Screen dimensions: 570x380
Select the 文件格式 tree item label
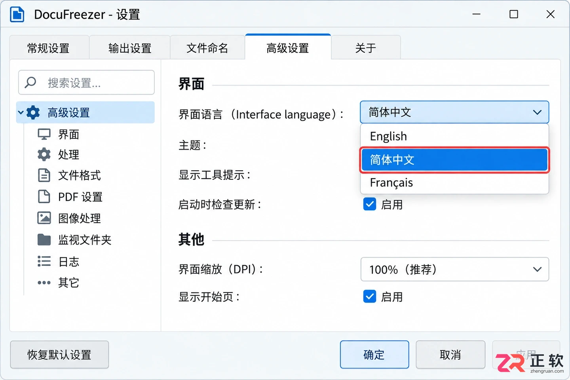[80, 175]
